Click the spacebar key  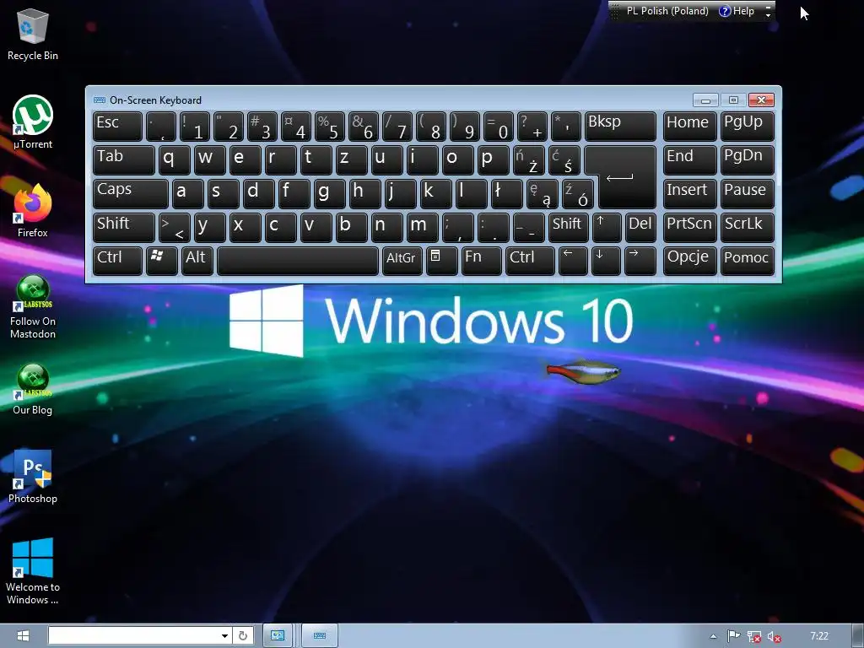pos(298,261)
